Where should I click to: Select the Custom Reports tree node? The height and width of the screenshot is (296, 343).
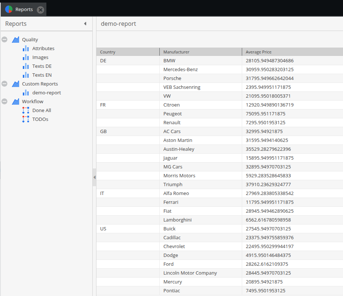tap(40, 84)
